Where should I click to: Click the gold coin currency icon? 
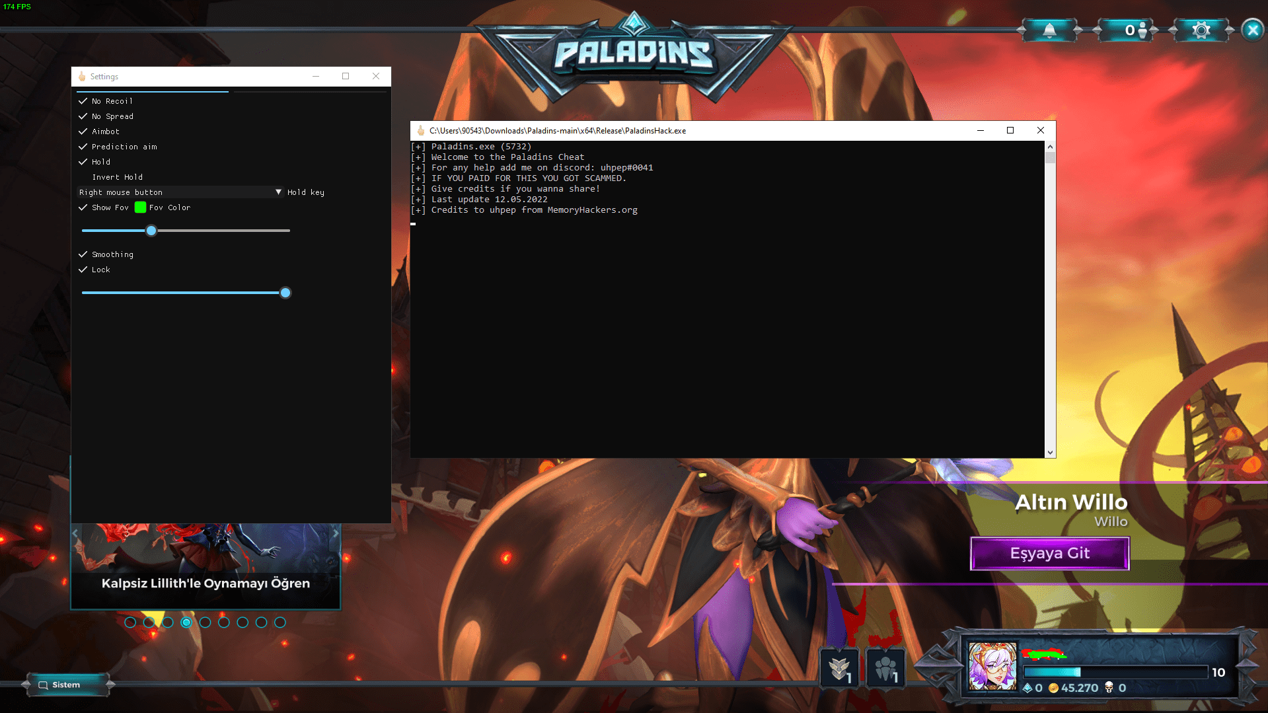pyautogui.click(x=1053, y=688)
